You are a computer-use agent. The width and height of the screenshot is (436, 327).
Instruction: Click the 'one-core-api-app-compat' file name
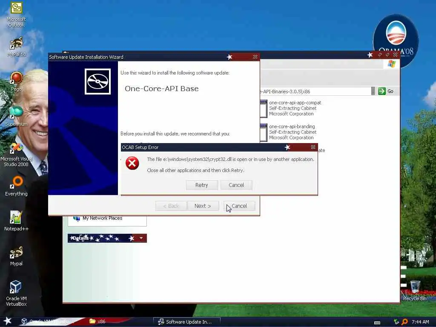point(295,103)
